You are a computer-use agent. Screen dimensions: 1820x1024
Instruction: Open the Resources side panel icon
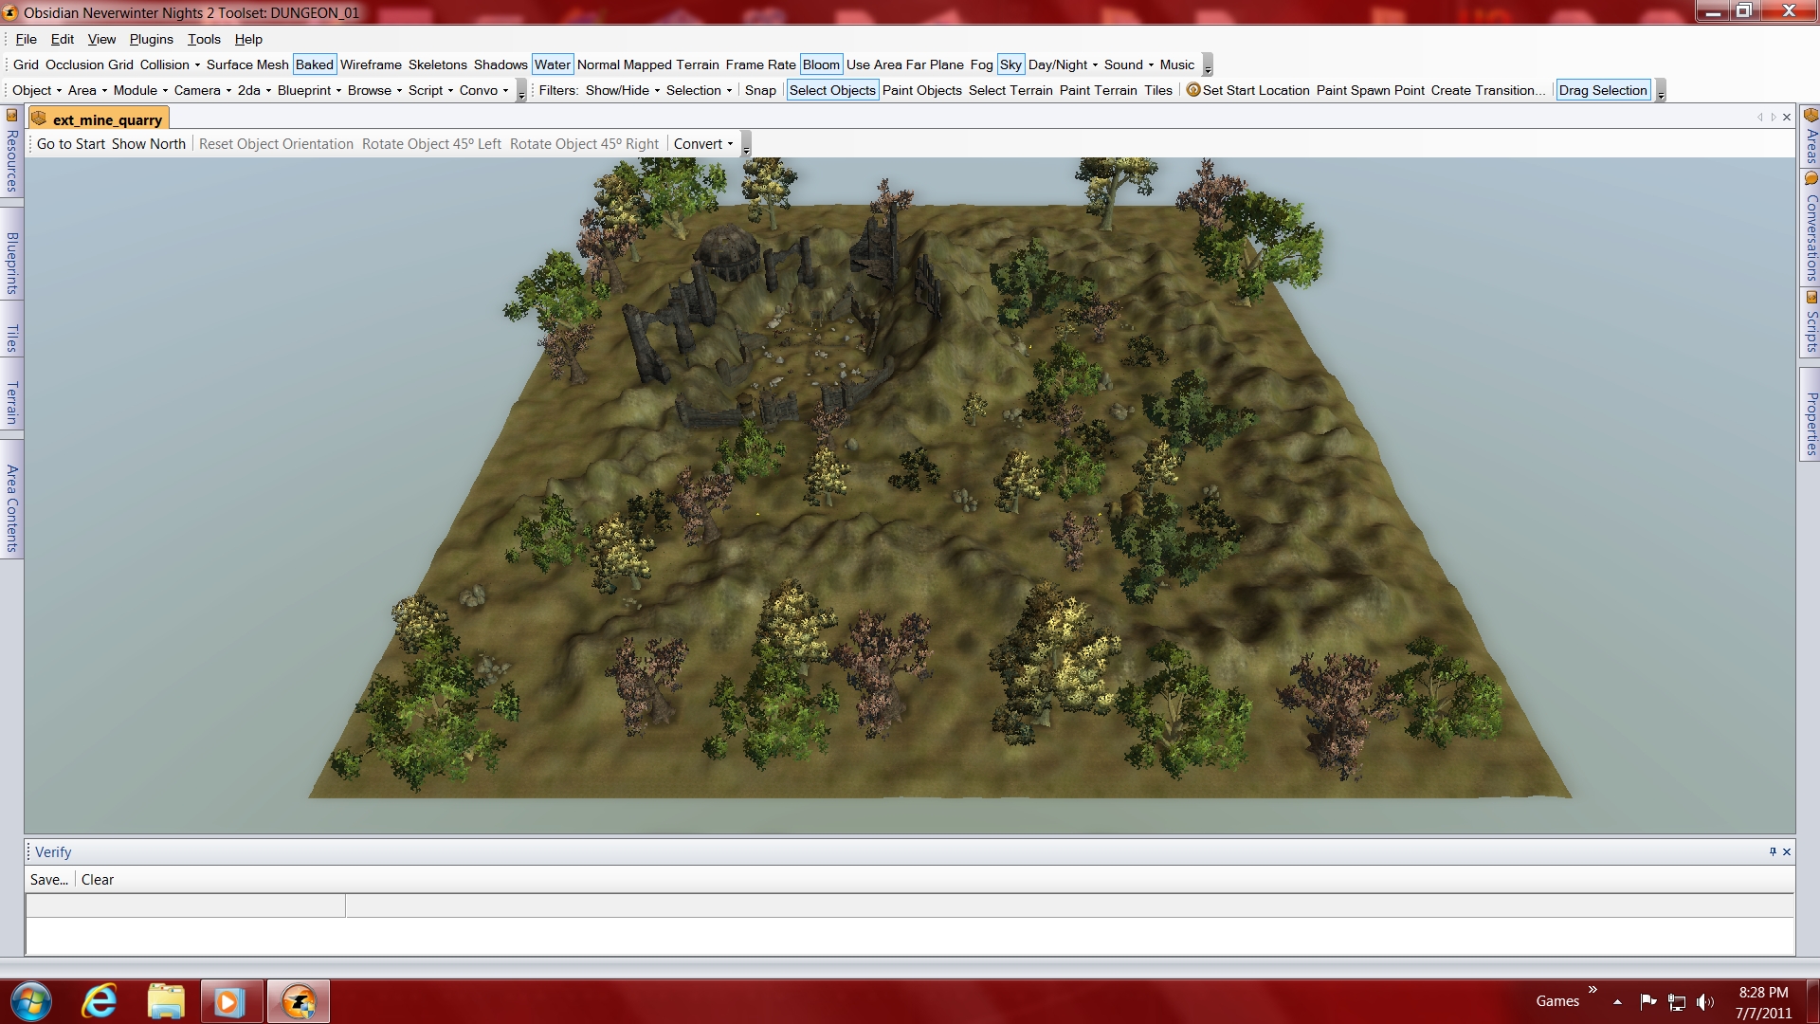[x=11, y=116]
